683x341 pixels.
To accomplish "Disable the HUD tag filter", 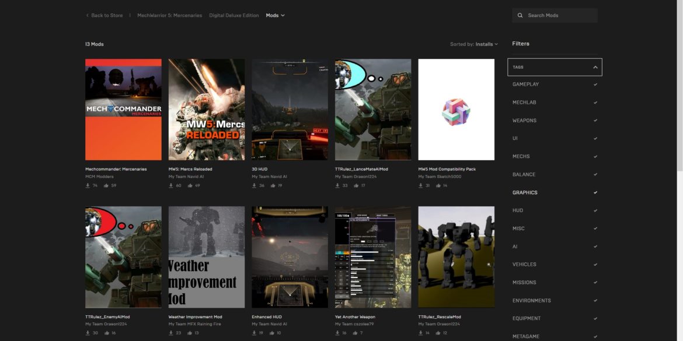I will 595,210.
